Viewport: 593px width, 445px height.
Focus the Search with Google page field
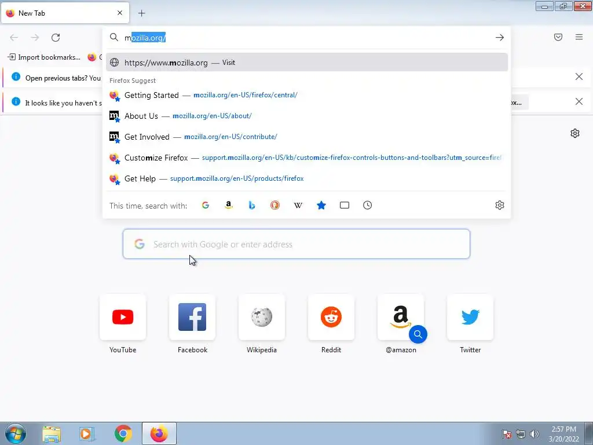point(296,244)
